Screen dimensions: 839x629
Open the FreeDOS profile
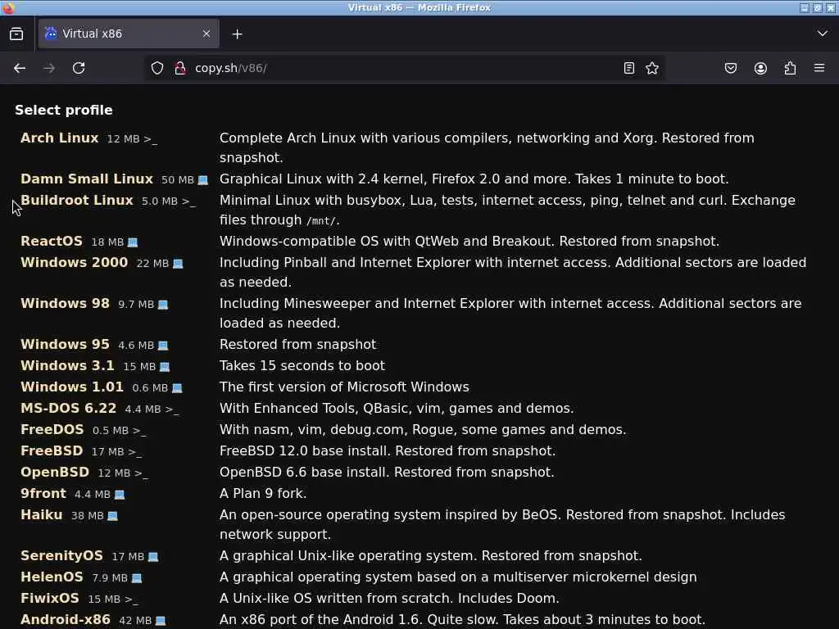(x=52, y=429)
